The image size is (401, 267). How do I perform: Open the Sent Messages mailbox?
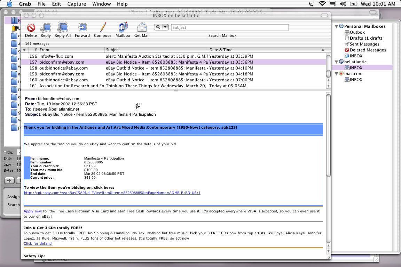tap(362, 44)
